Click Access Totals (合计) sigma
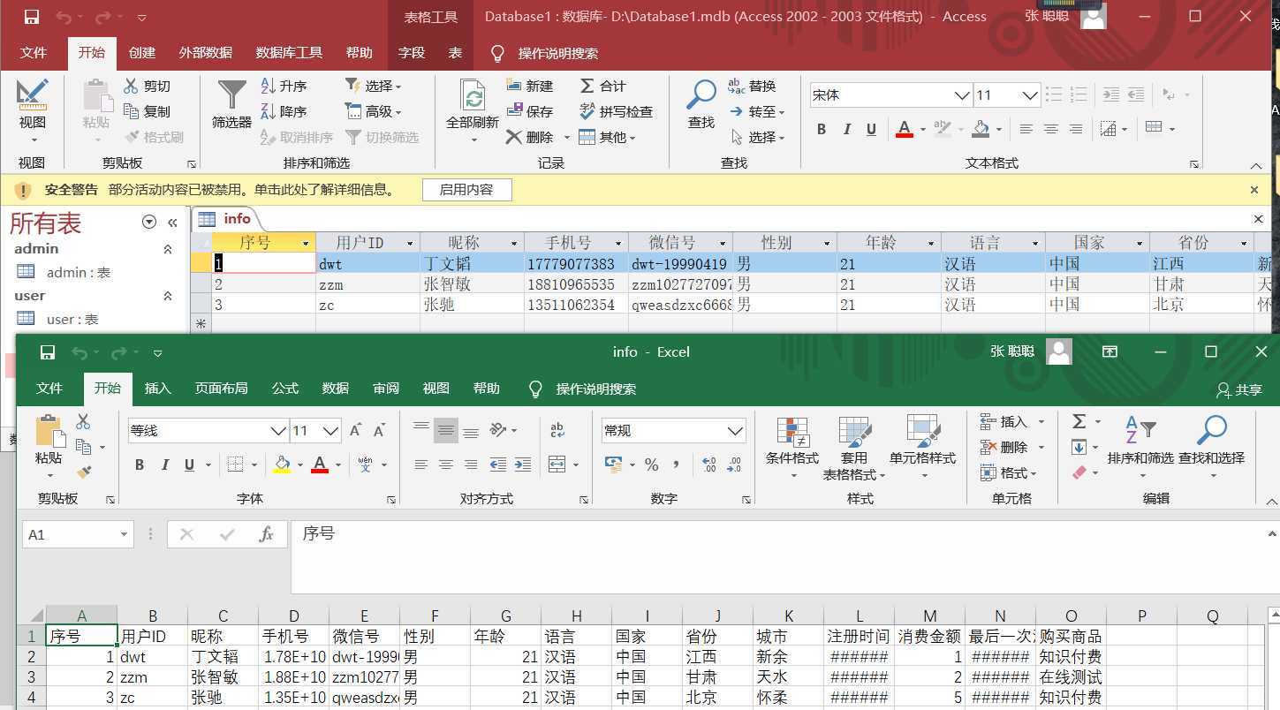This screenshot has height=710, width=1280. point(602,86)
